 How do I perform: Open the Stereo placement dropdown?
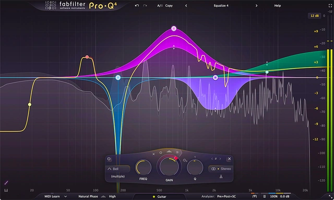point(221,169)
